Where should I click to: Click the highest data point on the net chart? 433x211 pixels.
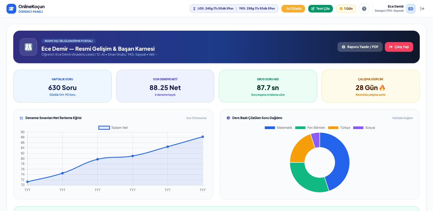coord(203,137)
